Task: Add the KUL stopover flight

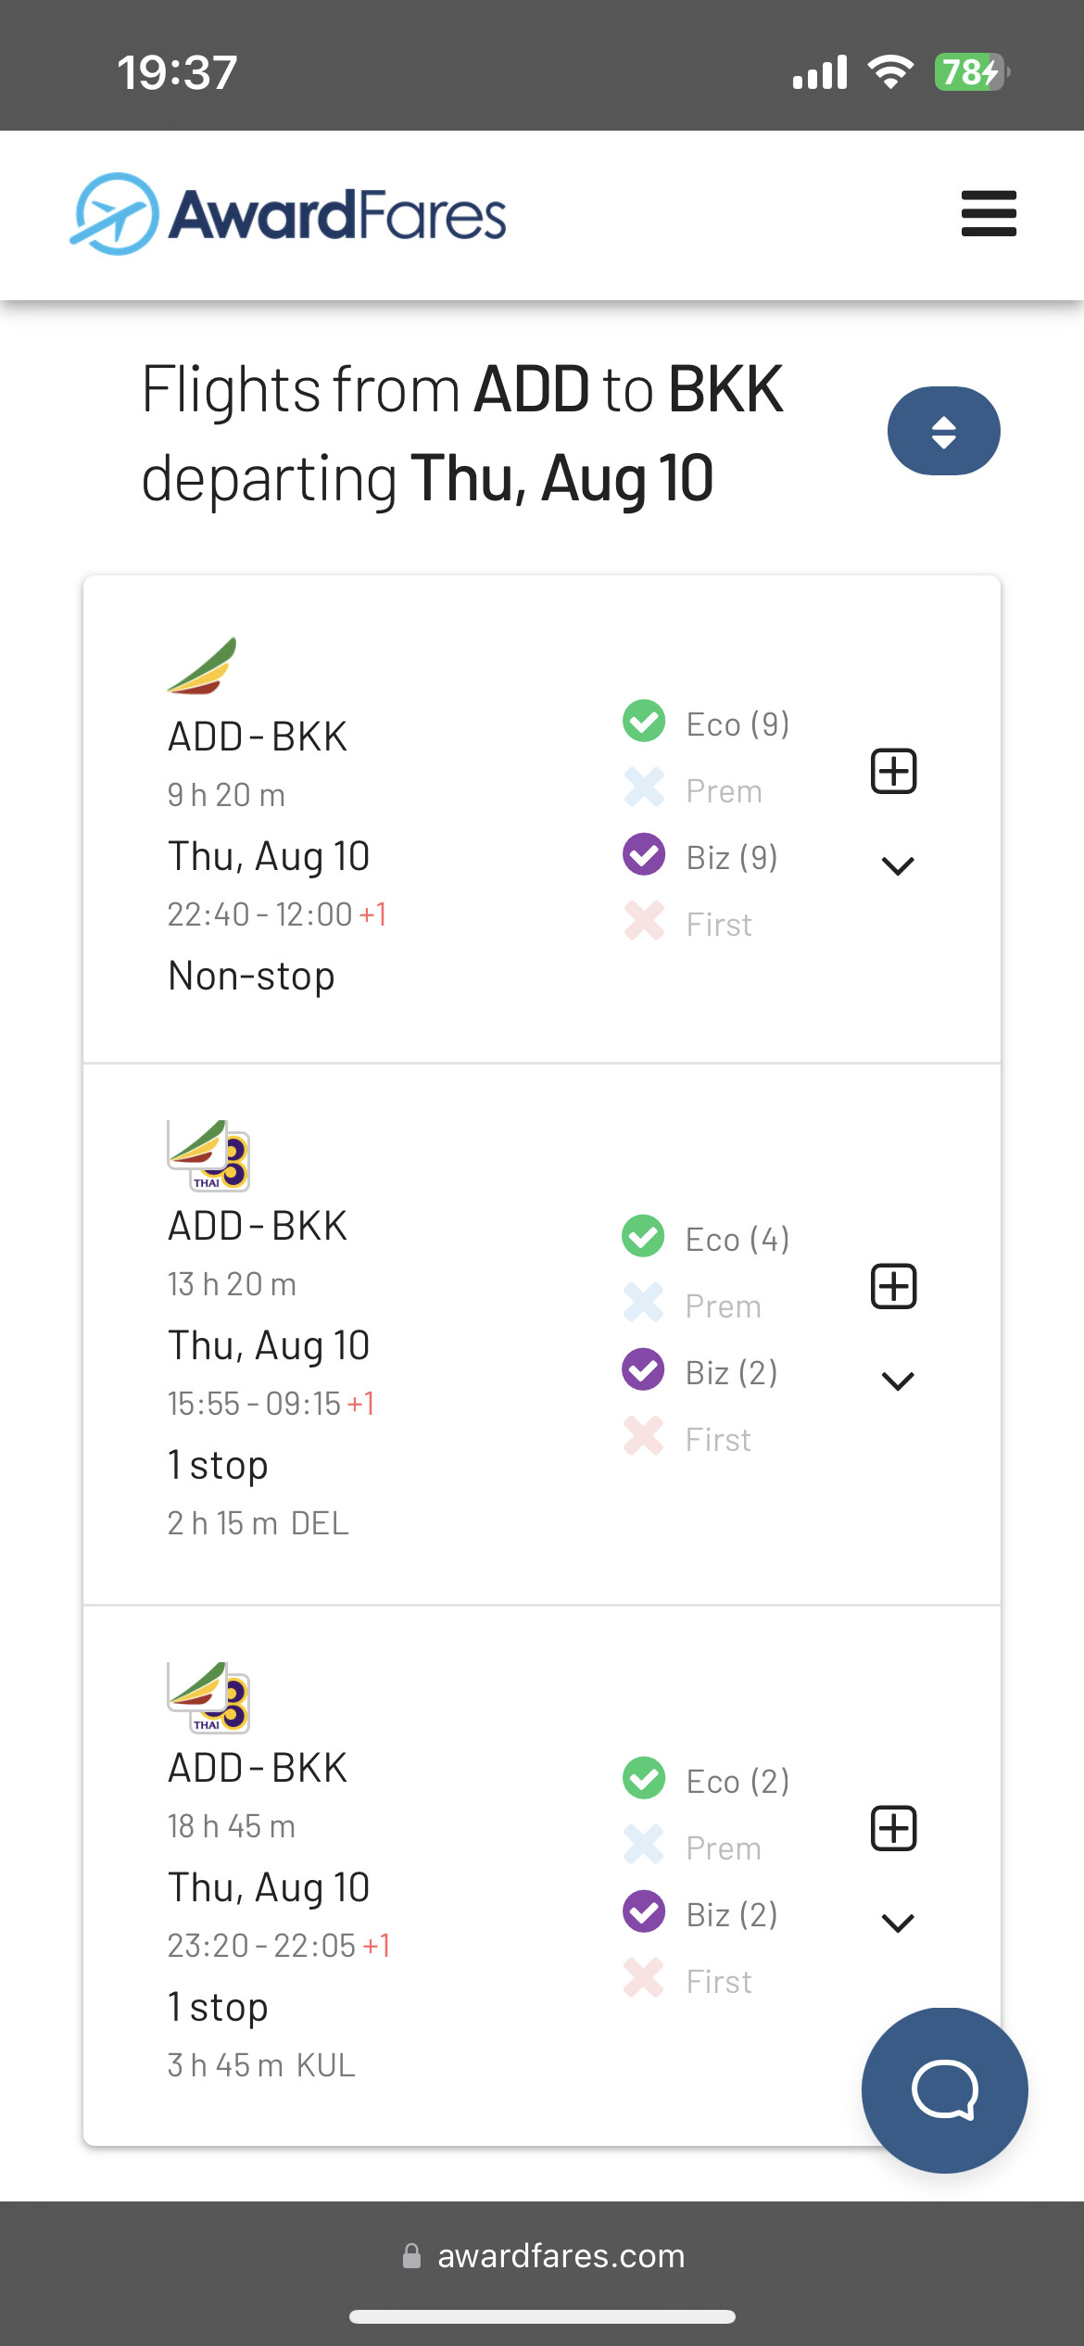Action: pyautogui.click(x=893, y=1828)
